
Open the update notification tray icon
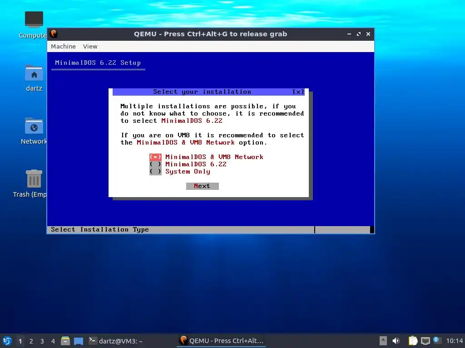point(436,340)
